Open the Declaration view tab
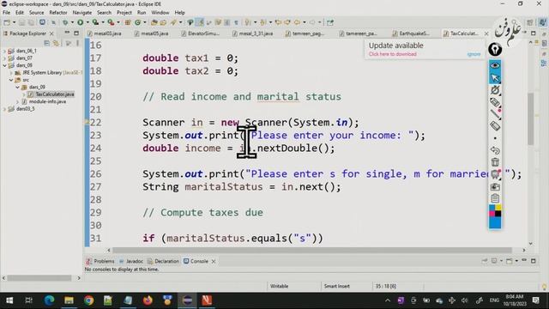Screen dimensions: 549x309 click(x=163, y=261)
